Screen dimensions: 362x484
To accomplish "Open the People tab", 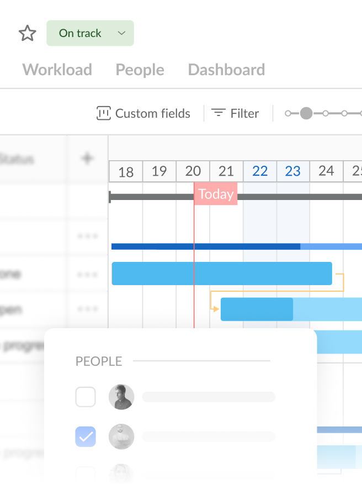I will click(140, 70).
